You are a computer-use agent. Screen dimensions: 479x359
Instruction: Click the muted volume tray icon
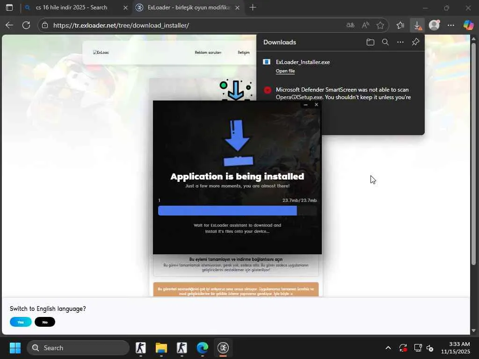pyautogui.click(x=430, y=348)
